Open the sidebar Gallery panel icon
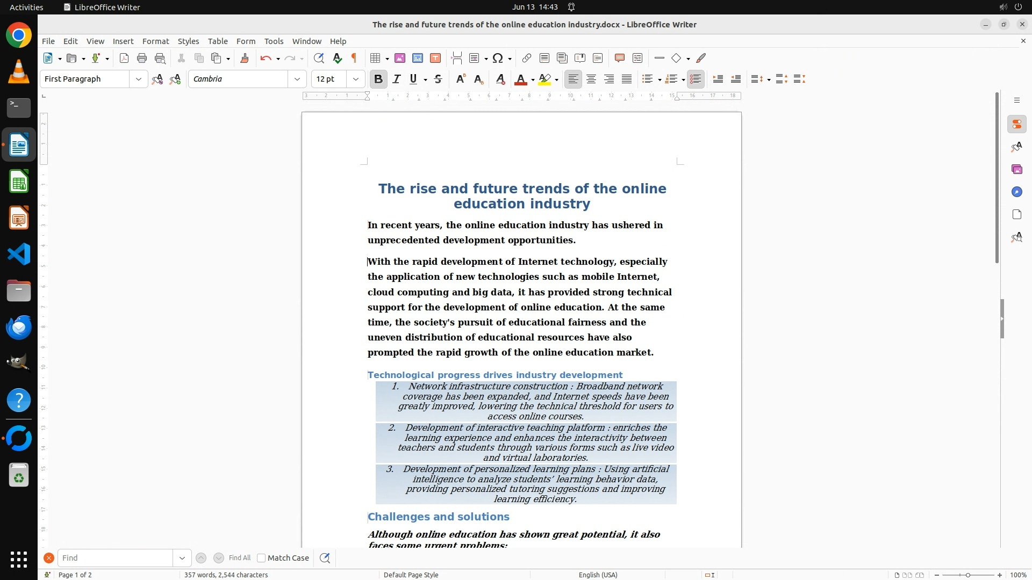Image resolution: width=1032 pixels, height=580 pixels. pyautogui.click(x=1016, y=169)
